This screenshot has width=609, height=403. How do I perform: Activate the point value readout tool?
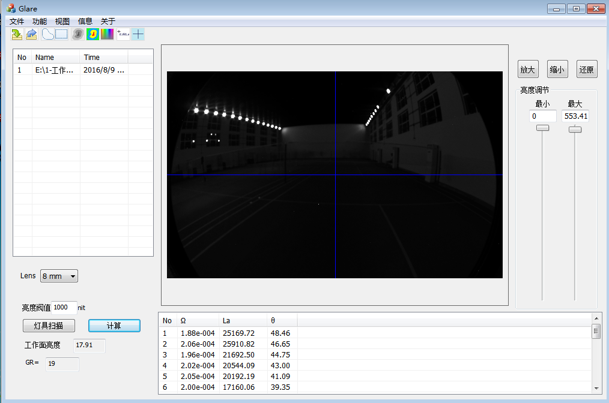click(x=123, y=34)
